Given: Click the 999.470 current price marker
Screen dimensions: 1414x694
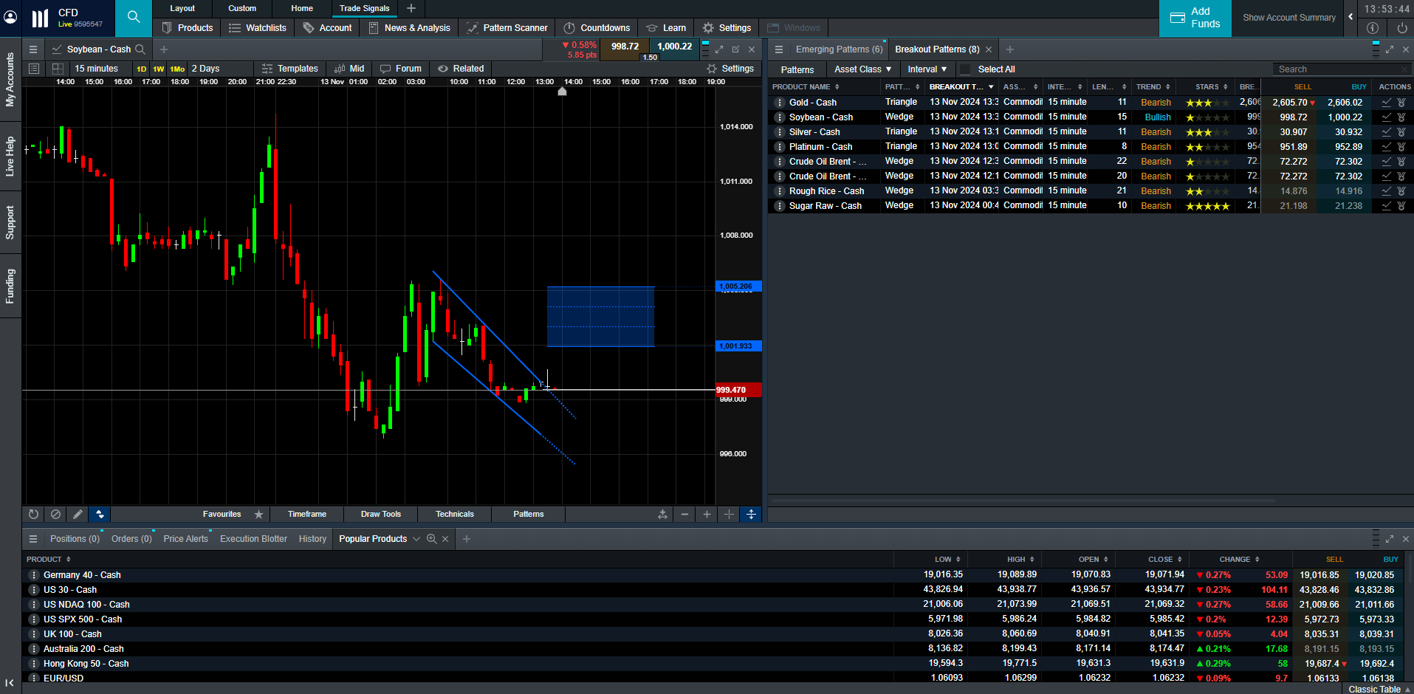Looking at the screenshot, I should 738,390.
